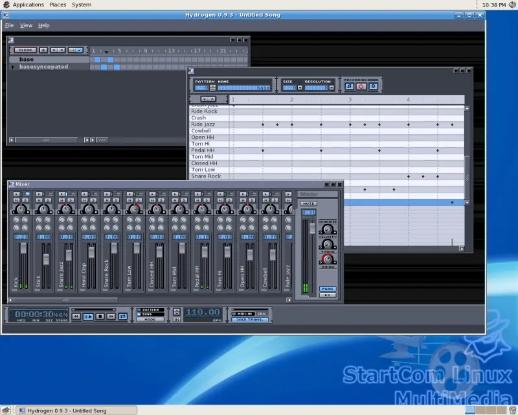Add new pattern with plus icon in song editor
518x415 pixels.
(43, 50)
